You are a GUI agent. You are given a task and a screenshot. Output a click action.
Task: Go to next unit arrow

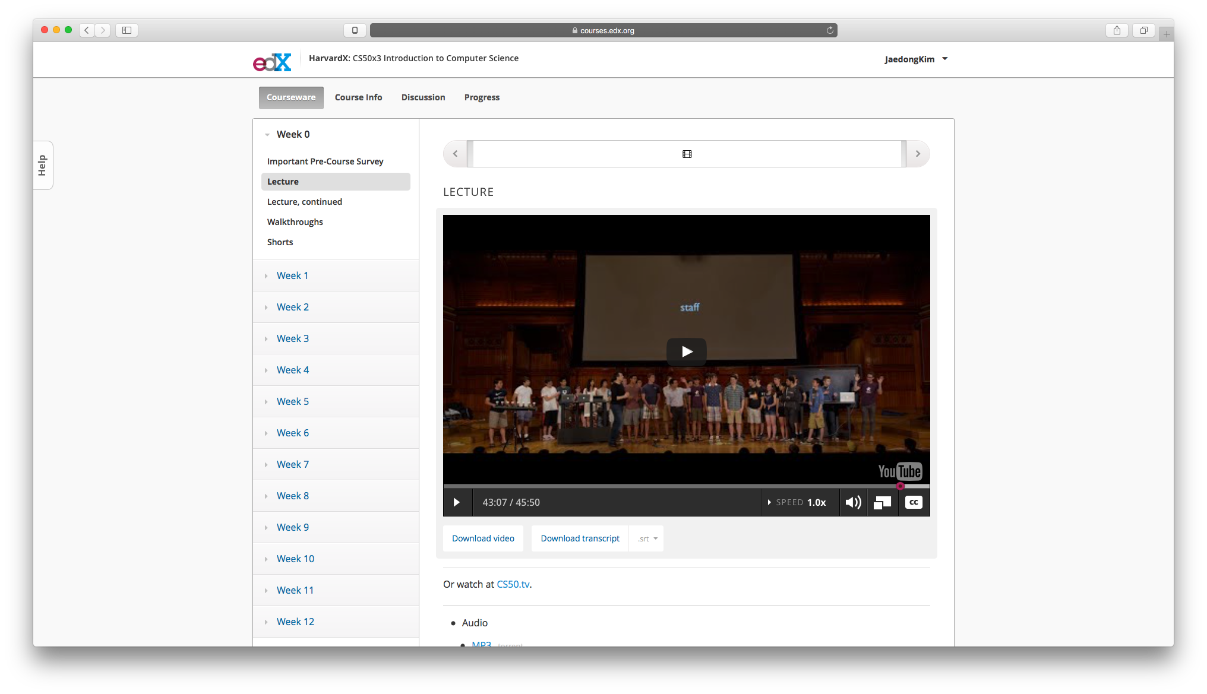[918, 154]
